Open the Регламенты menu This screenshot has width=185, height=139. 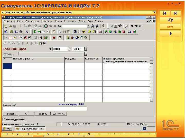click(x=70, y=21)
